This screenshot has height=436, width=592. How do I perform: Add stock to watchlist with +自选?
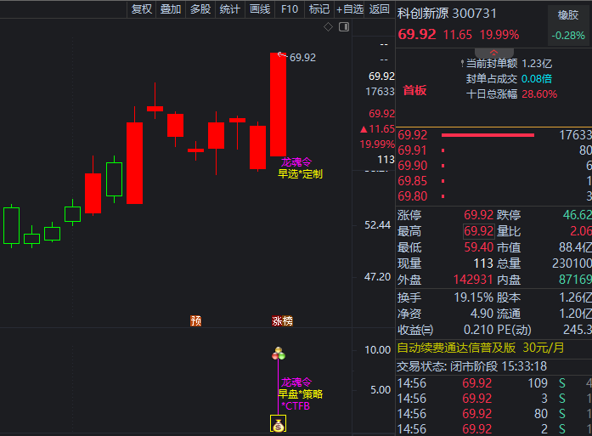[350, 9]
